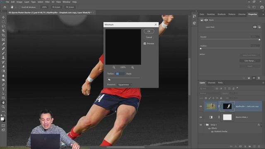Hide the Black & White 1 layer

coord(201,117)
